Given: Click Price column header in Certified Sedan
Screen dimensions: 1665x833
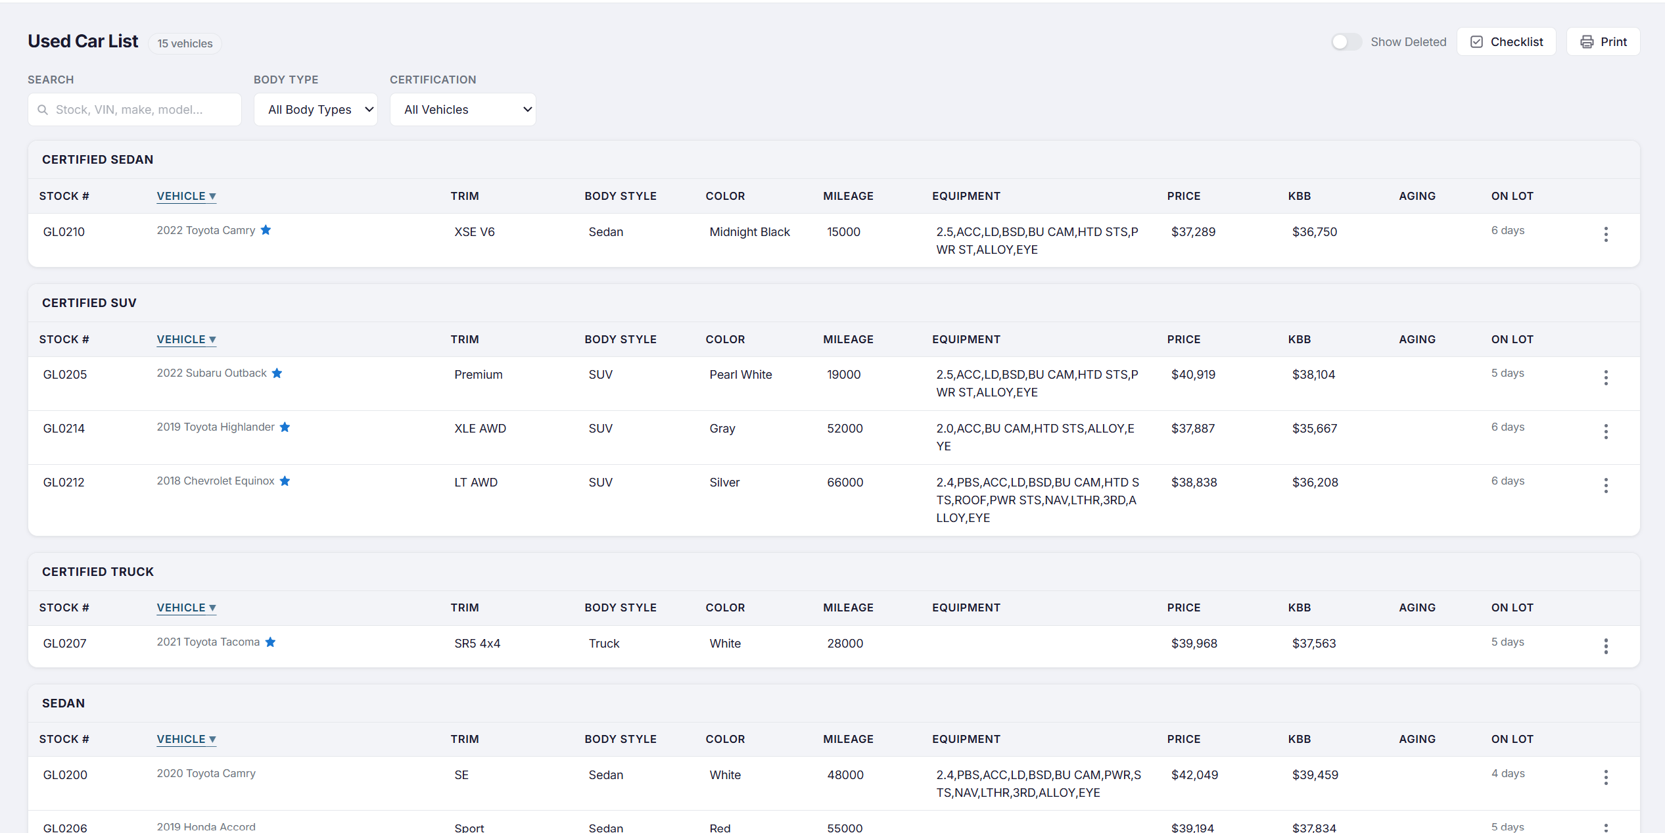Looking at the screenshot, I should point(1183,196).
